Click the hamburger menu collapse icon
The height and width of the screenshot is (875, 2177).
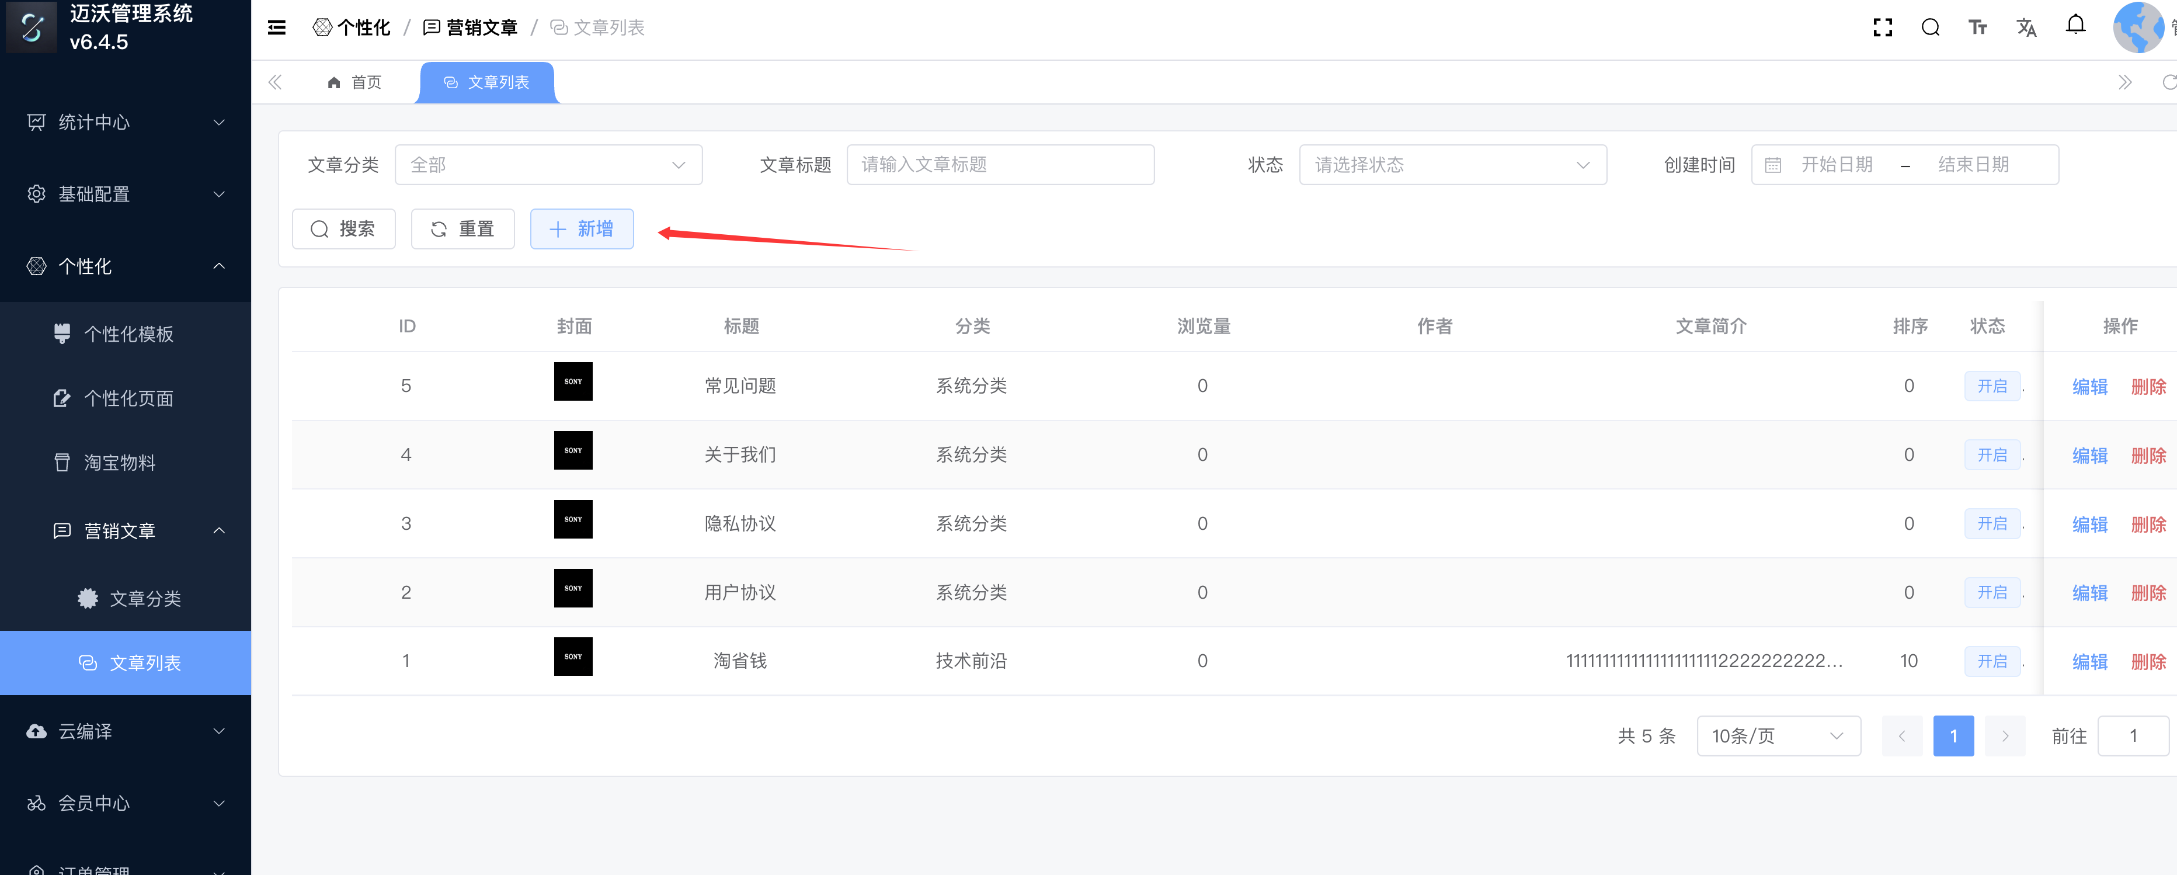[276, 28]
